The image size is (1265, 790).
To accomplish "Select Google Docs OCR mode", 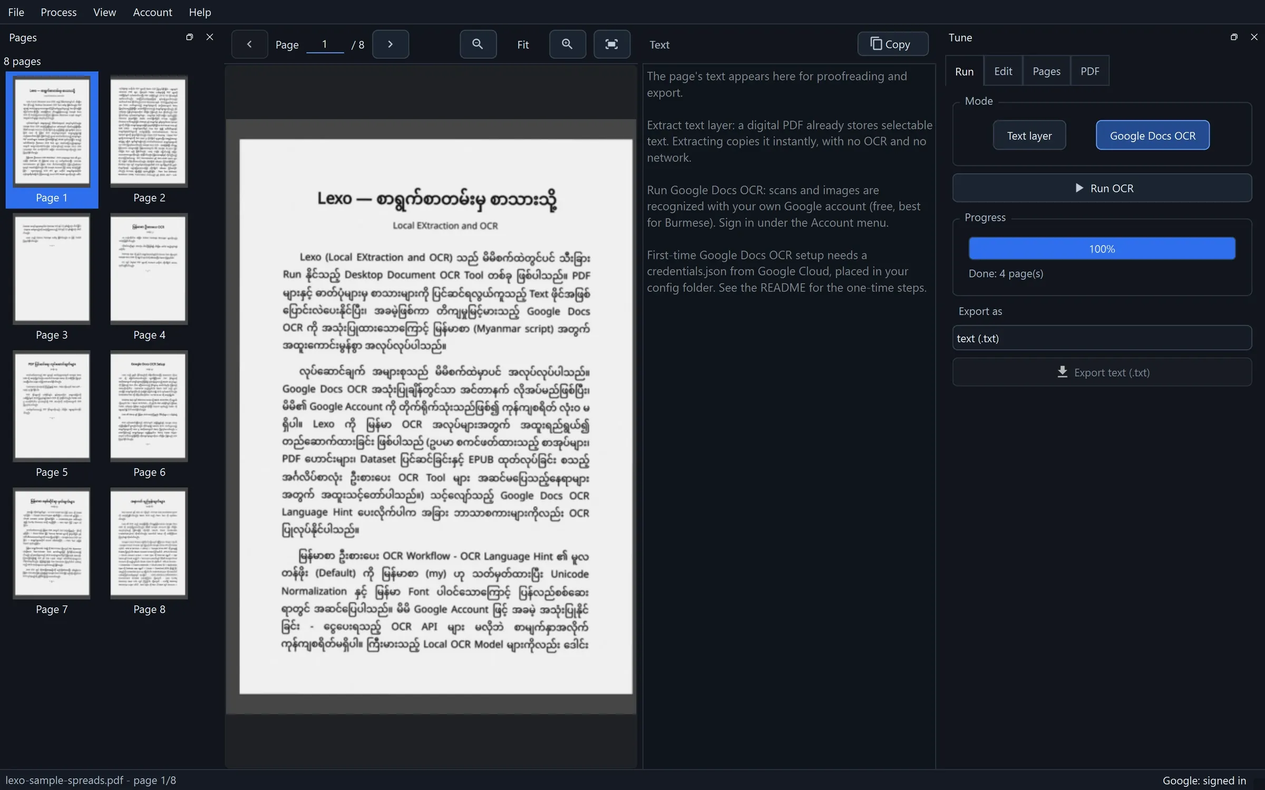I will click(1152, 135).
